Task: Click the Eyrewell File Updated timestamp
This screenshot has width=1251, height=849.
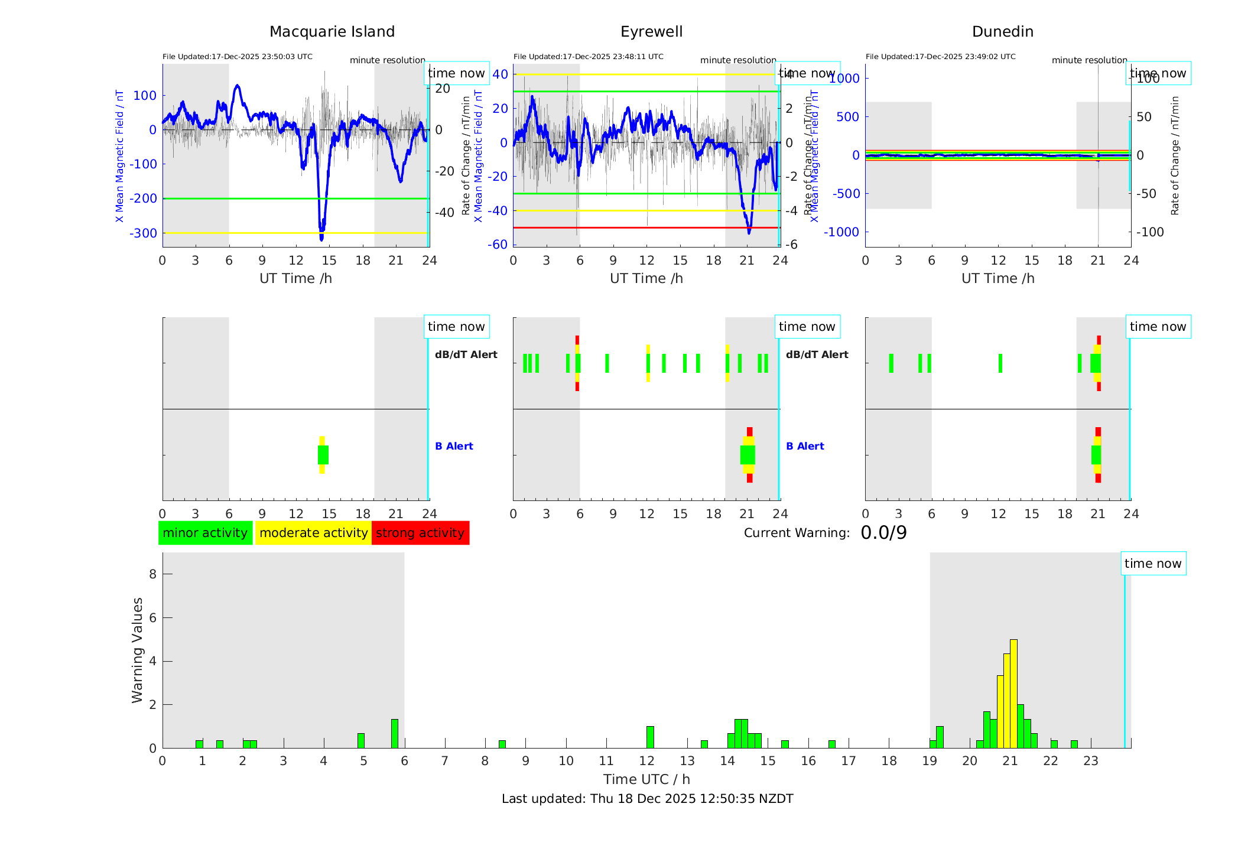Action: click(588, 57)
